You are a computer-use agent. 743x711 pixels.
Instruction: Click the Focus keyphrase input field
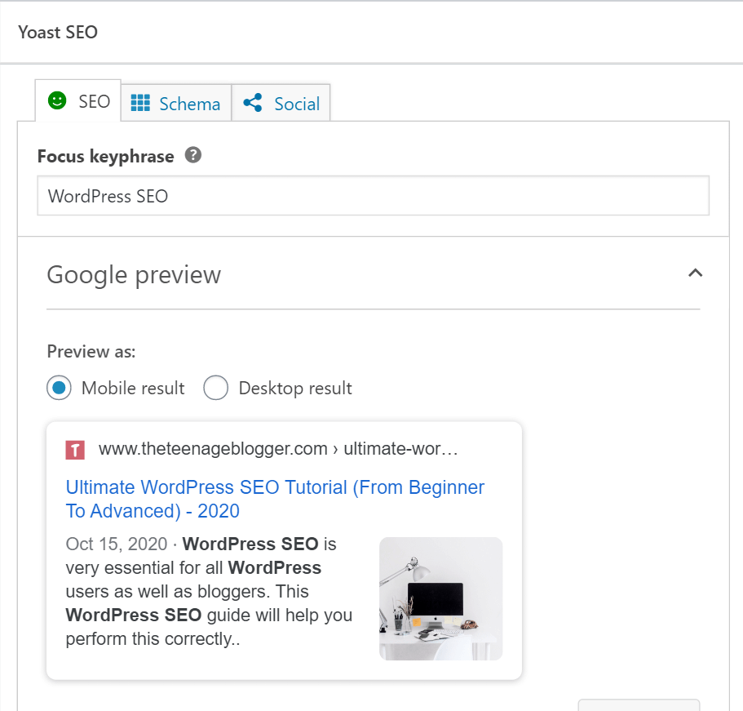click(374, 196)
